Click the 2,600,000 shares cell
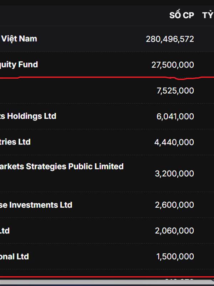 [174, 205]
